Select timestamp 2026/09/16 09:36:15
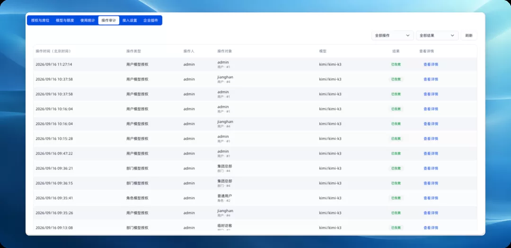Image resolution: width=511 pixels, height=248 pixels. coord(54,183)
